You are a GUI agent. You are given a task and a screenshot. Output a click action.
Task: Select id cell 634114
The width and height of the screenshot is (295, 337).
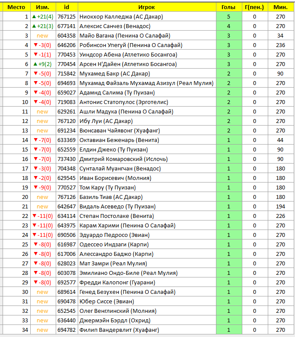point(67,216)
